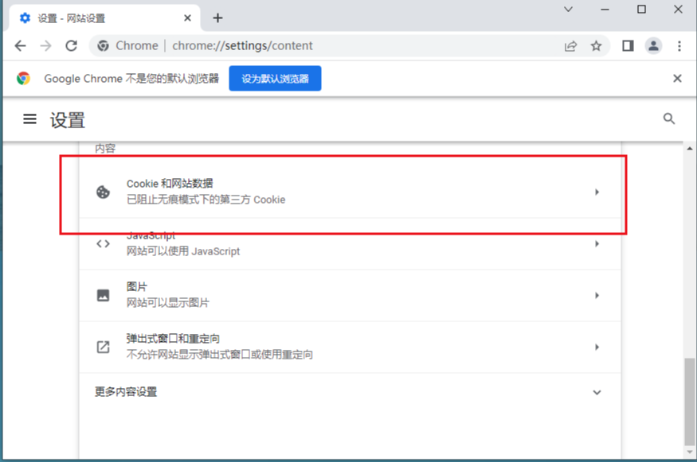The image size is (697, 462).
Task: Click the 更多内容设置 label
Action: (126, 392)
